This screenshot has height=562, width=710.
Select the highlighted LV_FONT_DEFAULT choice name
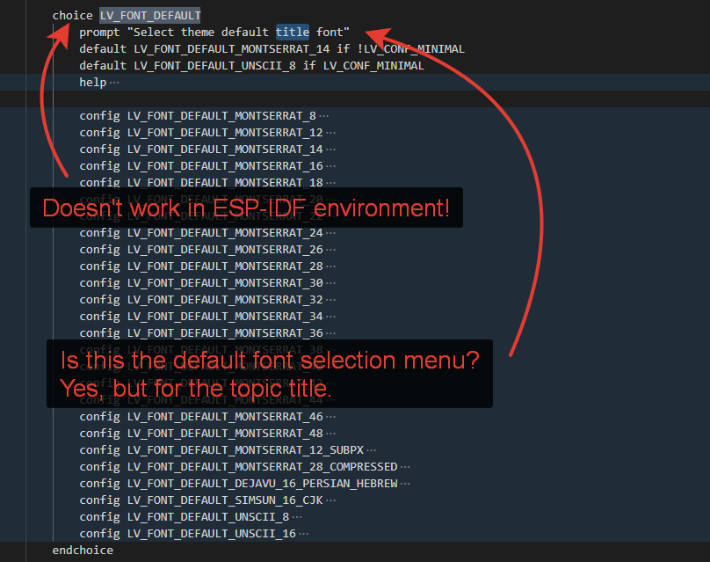click(149, 15)
